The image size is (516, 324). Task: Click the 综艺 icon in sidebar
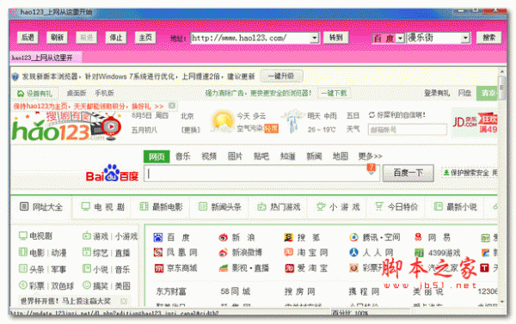tap(86, 253)
